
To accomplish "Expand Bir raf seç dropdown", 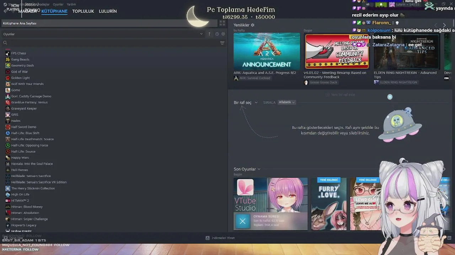I will tap(246, 103).
